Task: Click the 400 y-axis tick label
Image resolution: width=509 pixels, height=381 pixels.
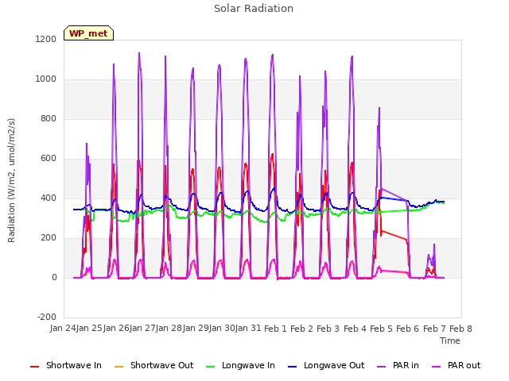Action: [49, 198]
